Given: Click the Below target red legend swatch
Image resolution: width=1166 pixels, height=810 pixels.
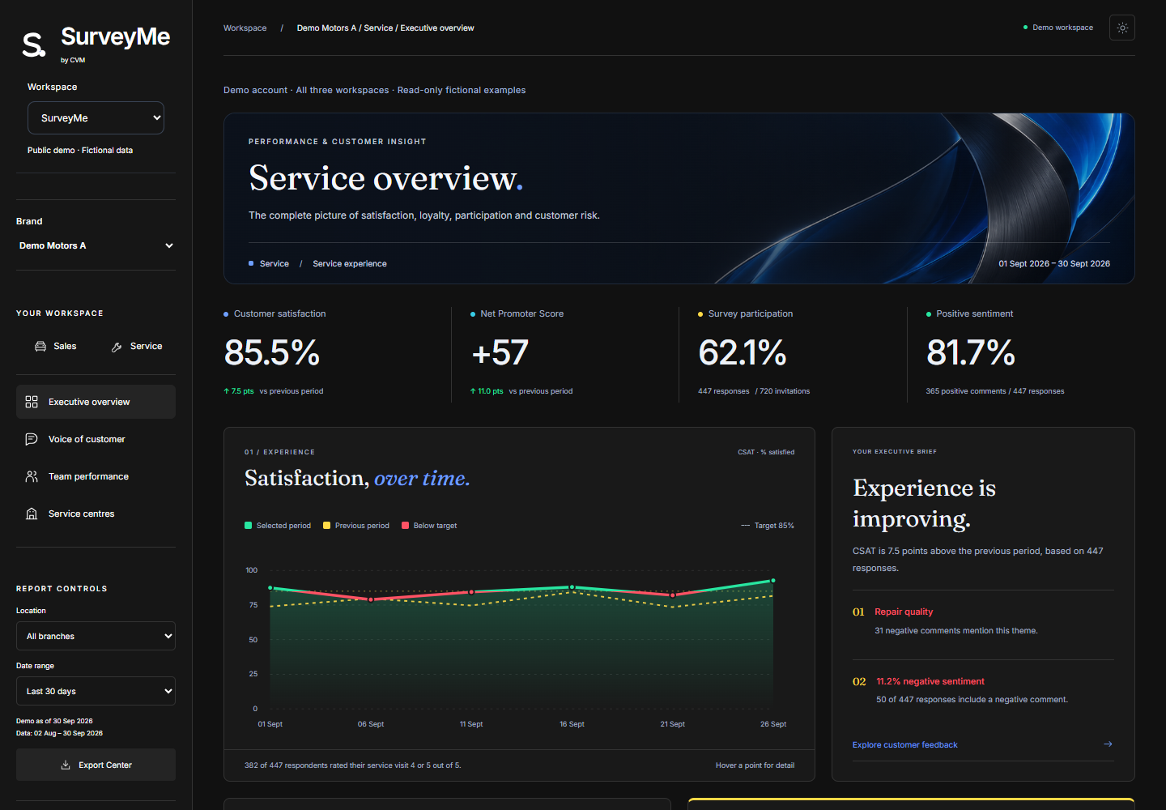Looking at the screenshot, I should tap(406, 526).
